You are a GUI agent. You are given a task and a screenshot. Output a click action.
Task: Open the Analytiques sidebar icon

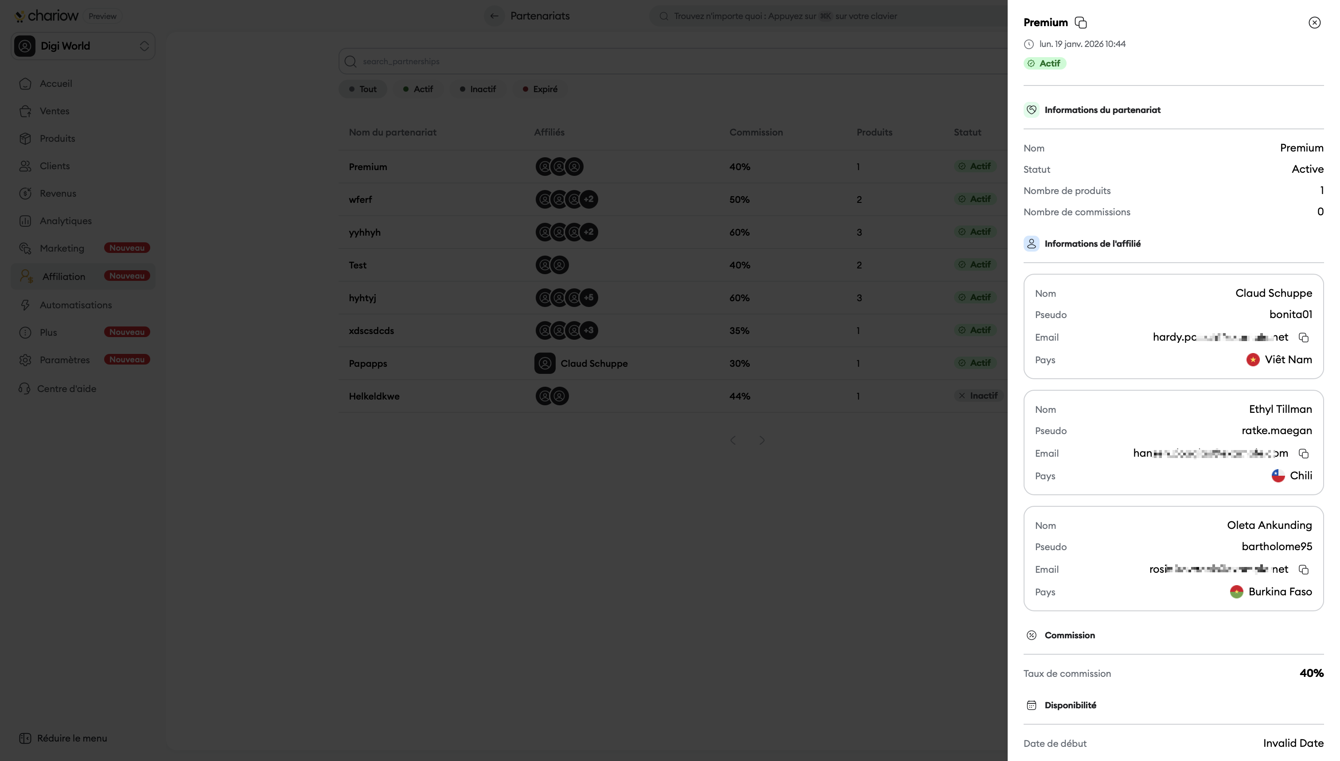pyautogui.click(x=25, y=221)
